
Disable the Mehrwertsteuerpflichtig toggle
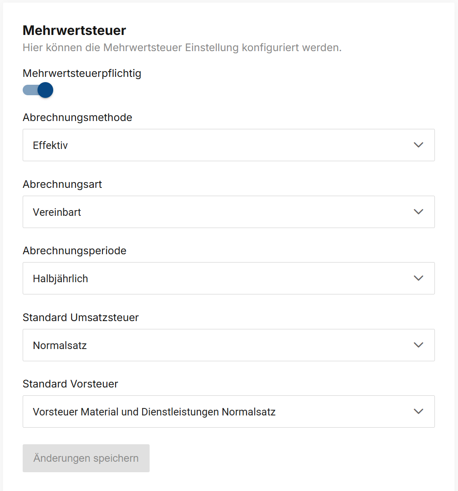[x=38, y=90]
